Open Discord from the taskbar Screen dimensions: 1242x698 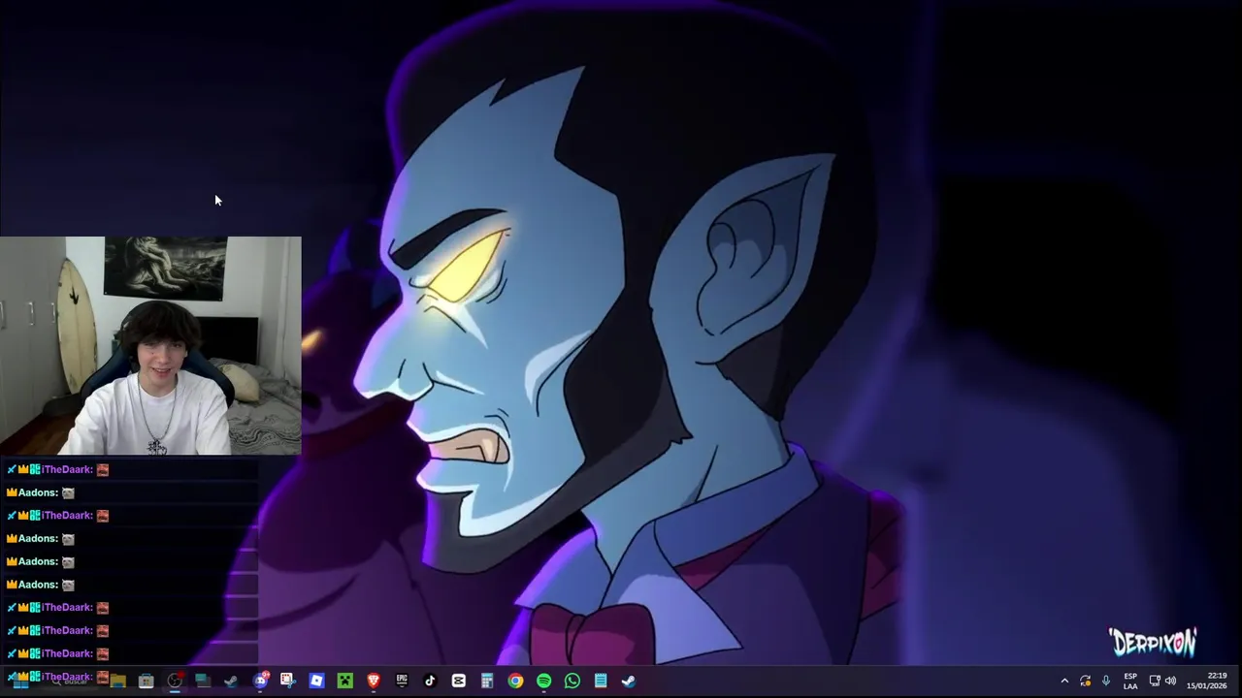[260, 681]
